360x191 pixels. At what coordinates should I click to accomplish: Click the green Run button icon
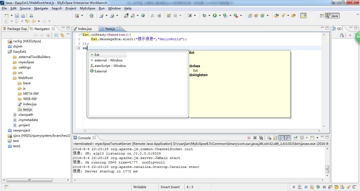(x=215, y=16)
